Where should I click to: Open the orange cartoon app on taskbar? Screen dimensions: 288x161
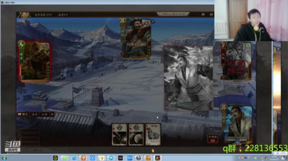(x=148, y=158)
